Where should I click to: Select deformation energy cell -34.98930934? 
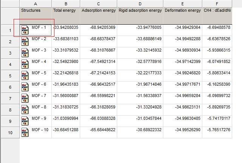[x=183, y=53]
